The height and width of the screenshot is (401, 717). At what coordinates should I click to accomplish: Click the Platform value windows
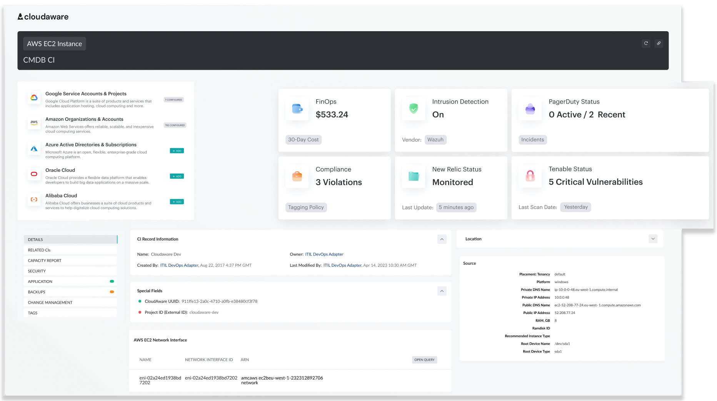coord(561,282)
